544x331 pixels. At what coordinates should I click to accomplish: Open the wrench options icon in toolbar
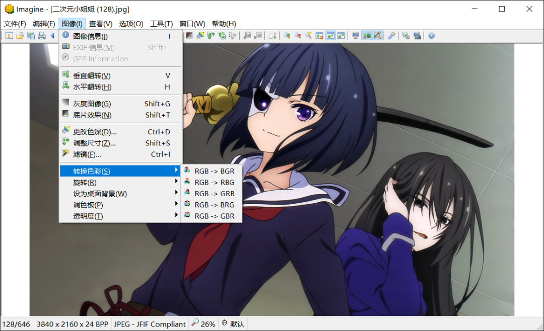[391, 36]
